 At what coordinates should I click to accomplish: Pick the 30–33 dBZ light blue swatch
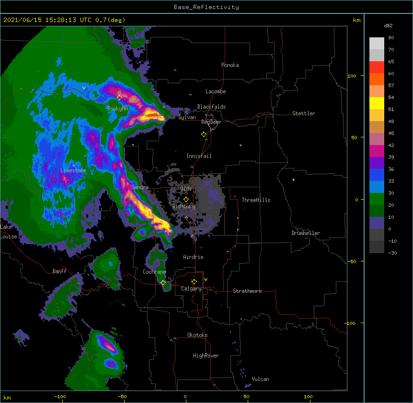pos(377,187)
